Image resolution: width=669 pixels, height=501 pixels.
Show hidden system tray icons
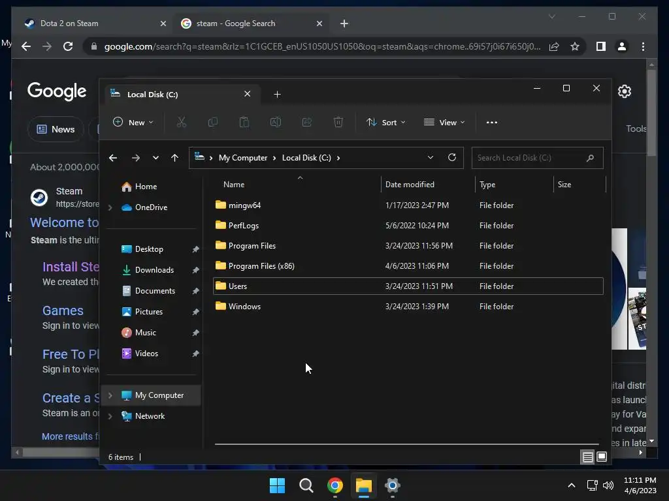[571, 485]
